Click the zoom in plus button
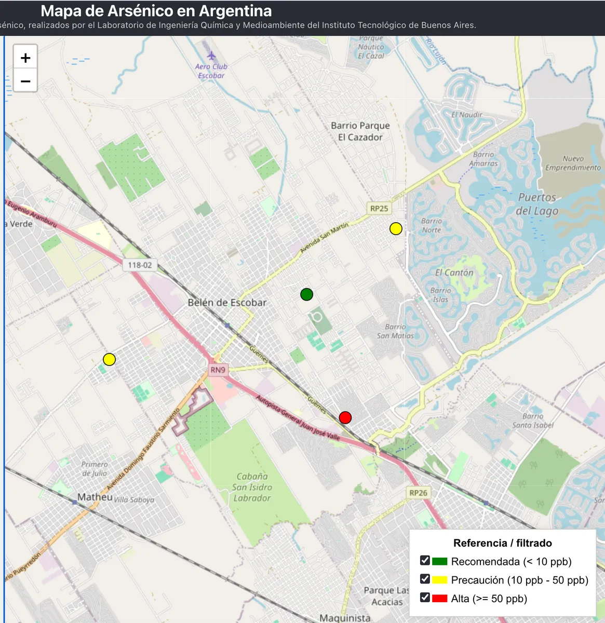Viewport: 605px width, 623px height. [x=25, y=58]
